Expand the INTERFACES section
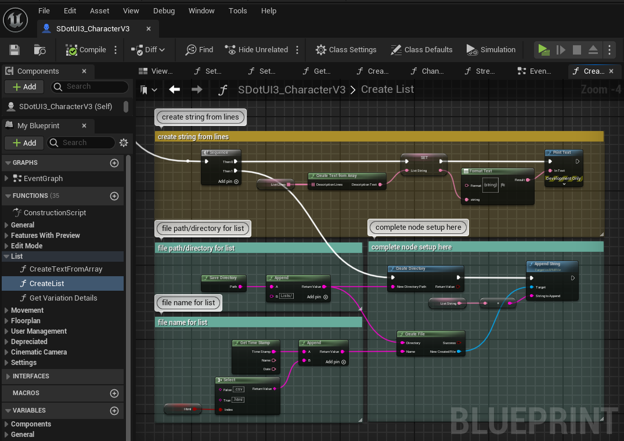 click(x=8, y=376)
